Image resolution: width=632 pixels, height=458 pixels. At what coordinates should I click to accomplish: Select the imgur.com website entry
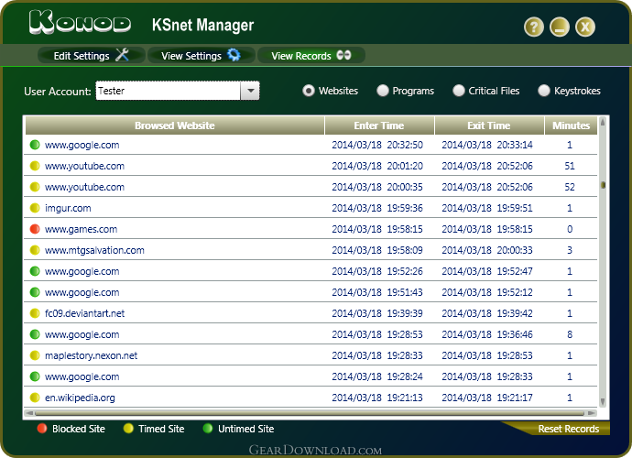click(68, 209)
